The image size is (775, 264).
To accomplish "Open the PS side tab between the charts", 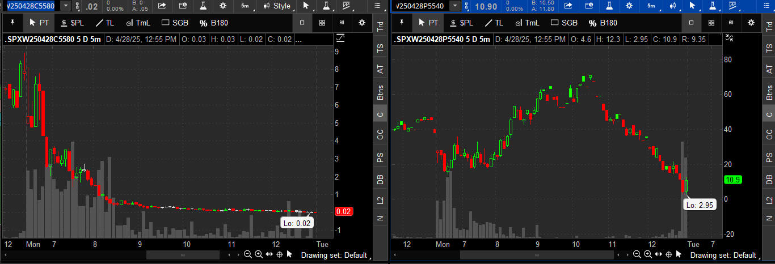I will [380, 157].
